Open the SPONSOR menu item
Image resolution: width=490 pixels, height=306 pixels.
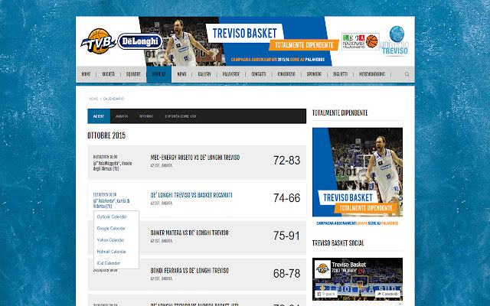pyautogui.click(x=314, y=74)
